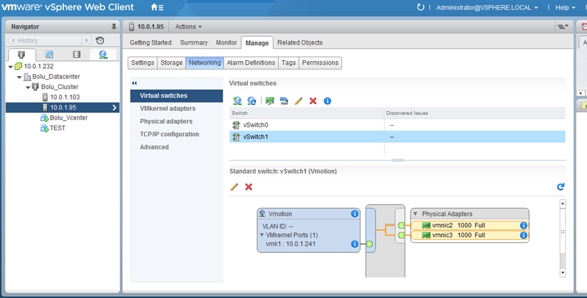587x298 pixels.
Task: Switch to Settings sub-tab
Action: pyautogui.click(x=143, y=63)
